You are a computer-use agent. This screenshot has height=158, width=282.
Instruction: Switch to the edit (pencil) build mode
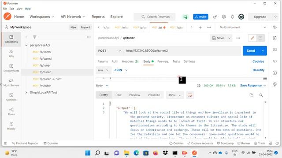(x=252, y=38)
